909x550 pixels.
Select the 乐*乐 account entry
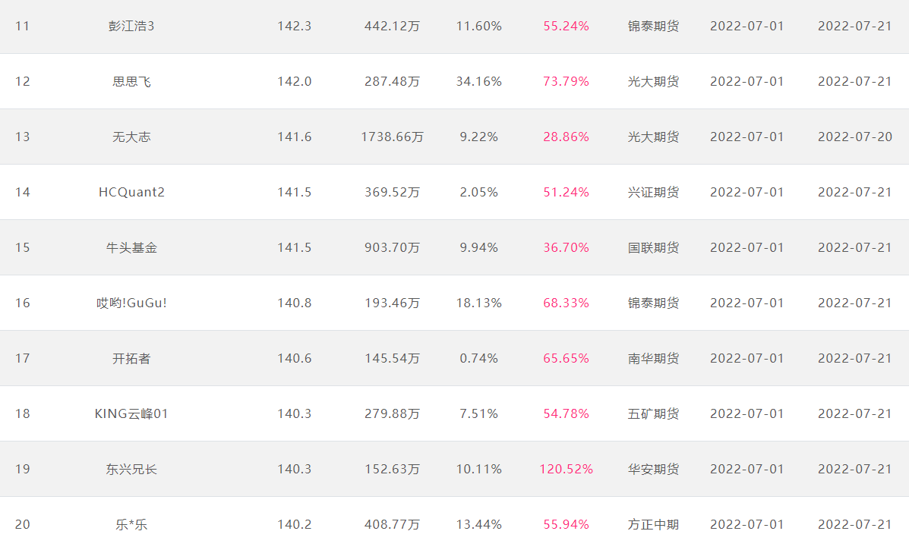(131, 524)
